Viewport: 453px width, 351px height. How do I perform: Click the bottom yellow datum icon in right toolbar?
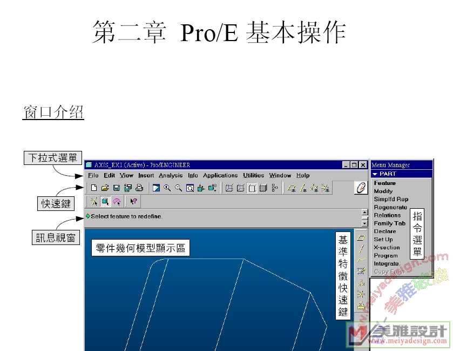(x=361, y=305)
